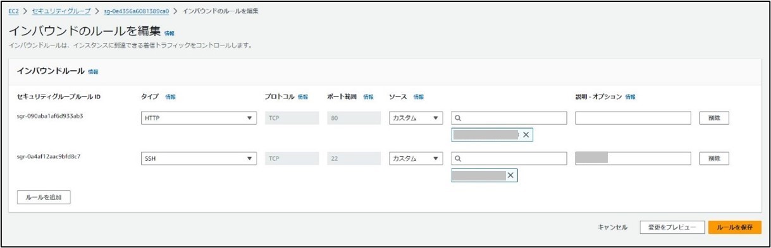The height and width of the screenshot is (248, 771).
Task: Save with ルールを保存 button
Action: [x=734, y=227]
